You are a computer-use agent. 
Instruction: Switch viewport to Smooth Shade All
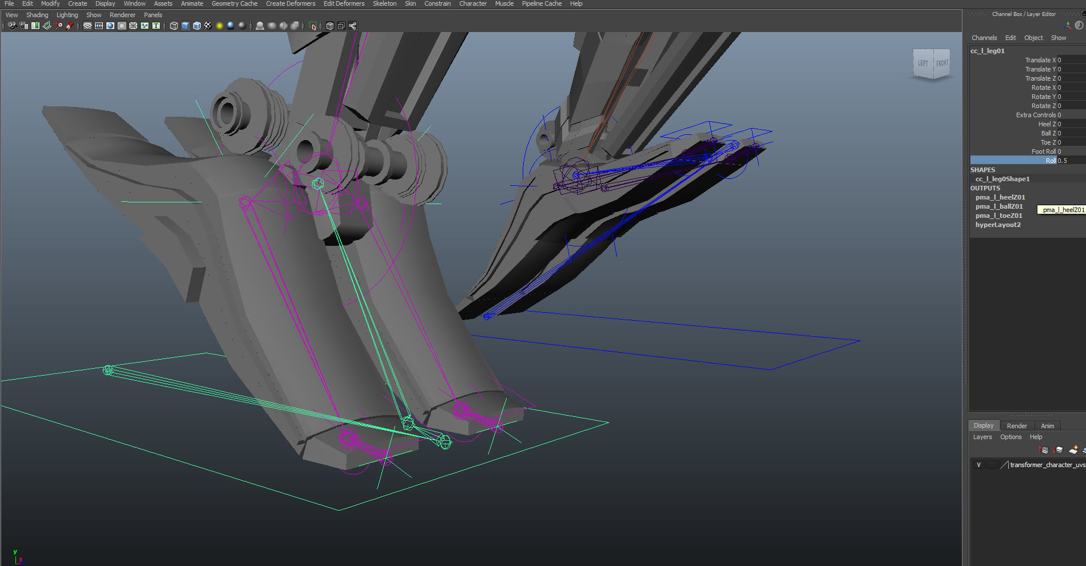point(185,26)
